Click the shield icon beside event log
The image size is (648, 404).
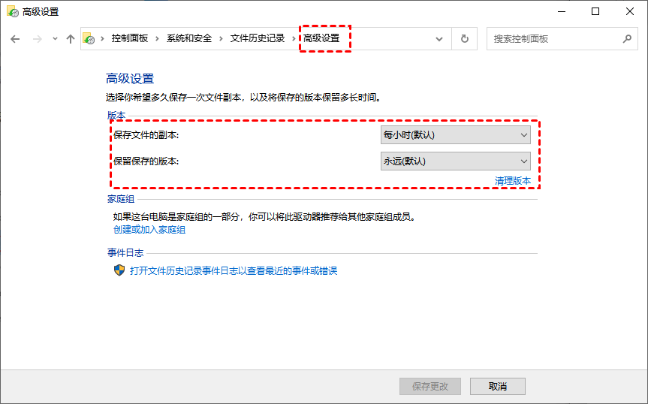click(119, 270)
